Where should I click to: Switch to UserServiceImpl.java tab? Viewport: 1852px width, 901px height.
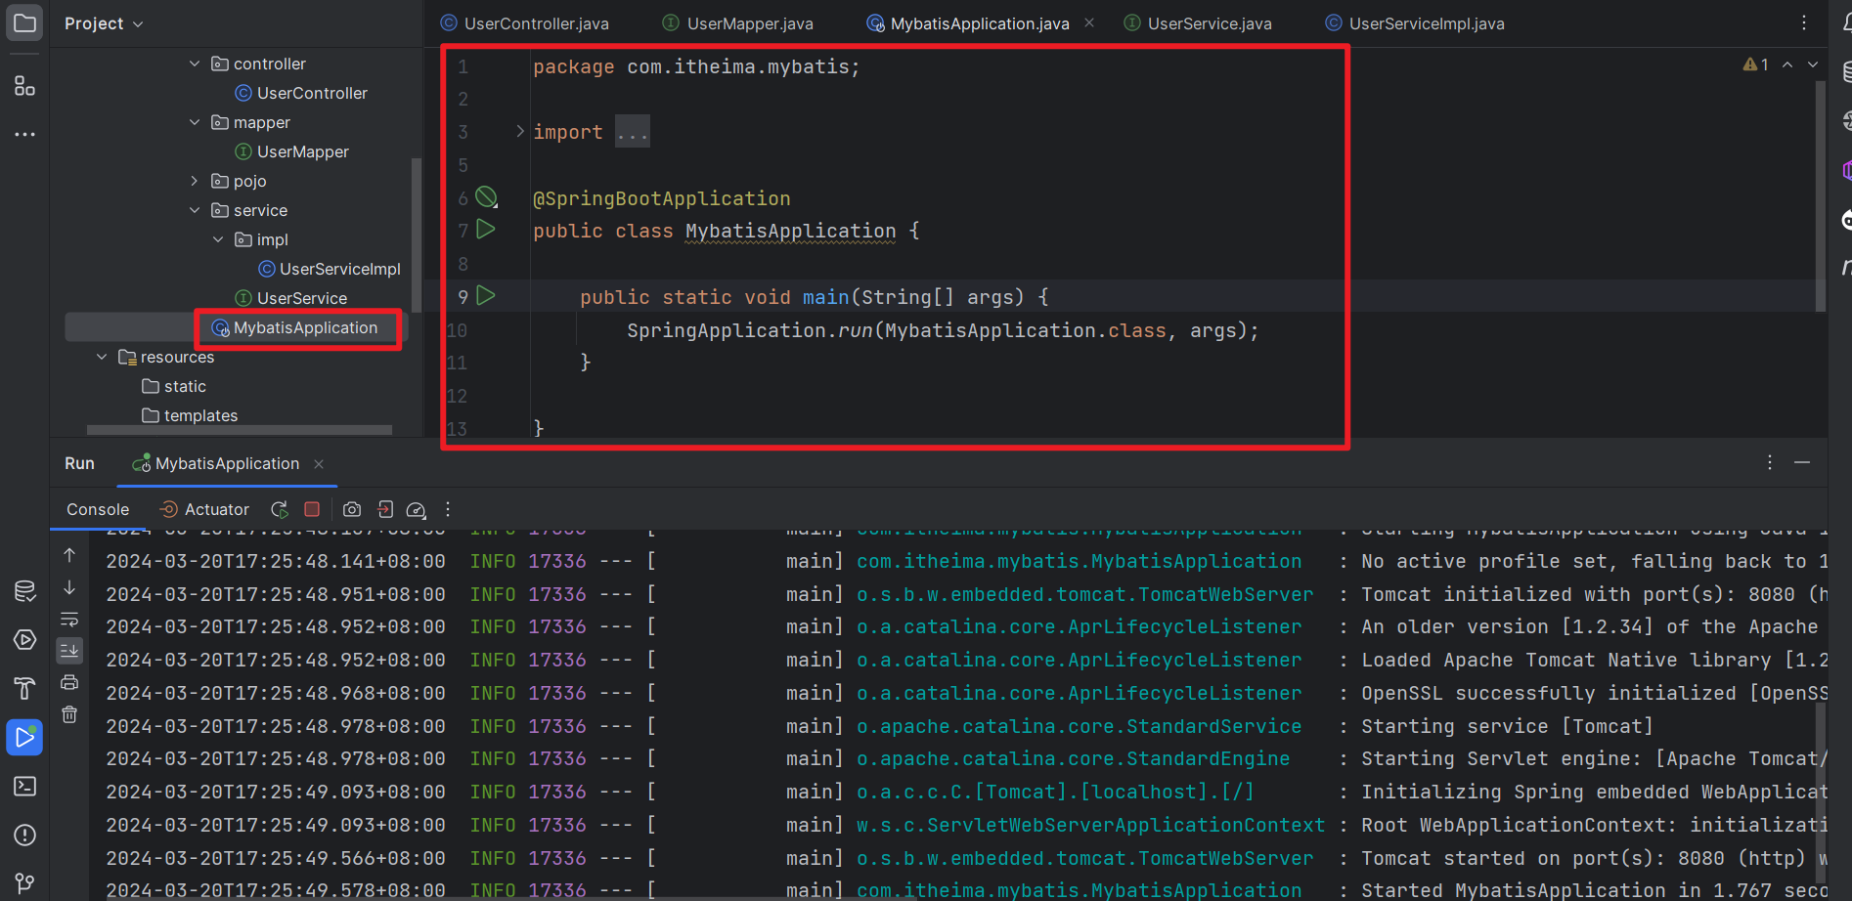click(1414, 23)
